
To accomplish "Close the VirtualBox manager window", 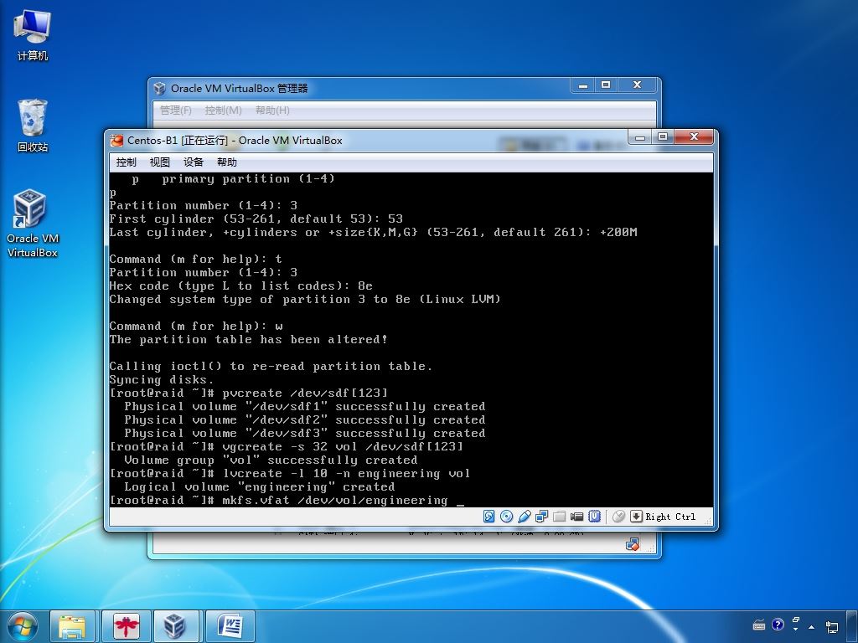I will click(638, 85).
